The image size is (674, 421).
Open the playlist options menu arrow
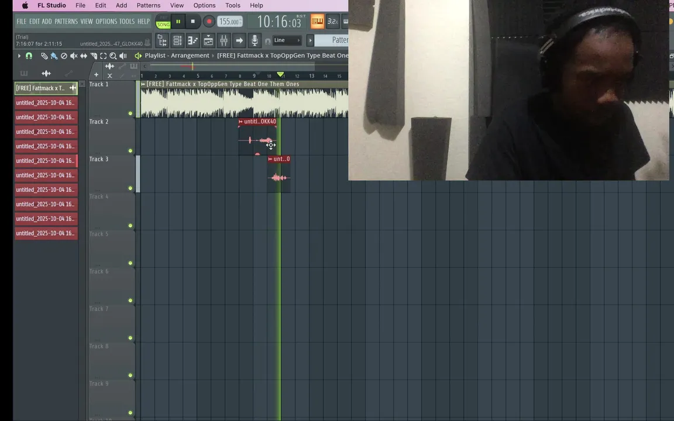pos(19,56)
